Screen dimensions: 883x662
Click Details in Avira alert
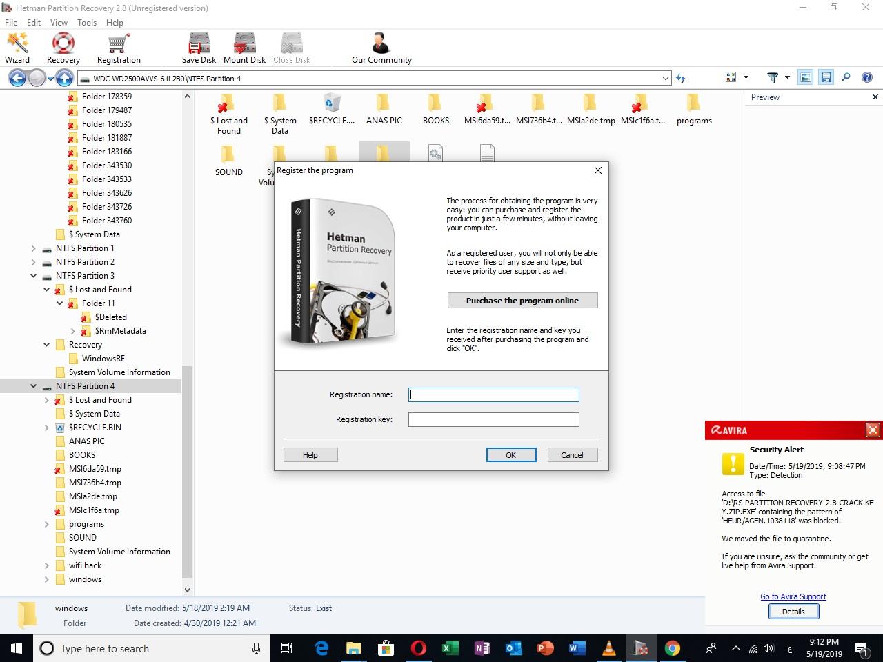click(x=793, y=612)
